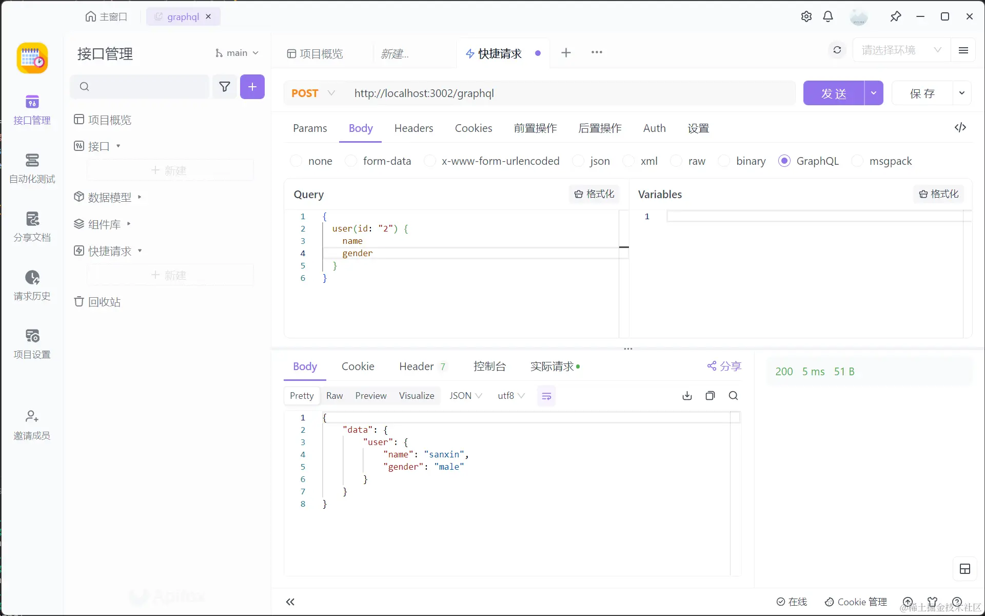Open the POST method dropdown
Viewport: 985px width, 616px height.
click(x=313, y=93)
